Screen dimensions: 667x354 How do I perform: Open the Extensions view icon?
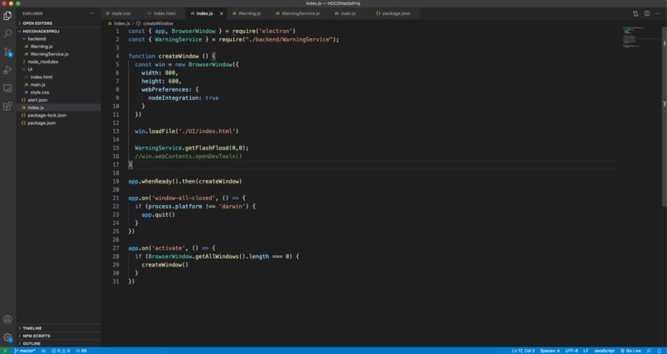7,106
